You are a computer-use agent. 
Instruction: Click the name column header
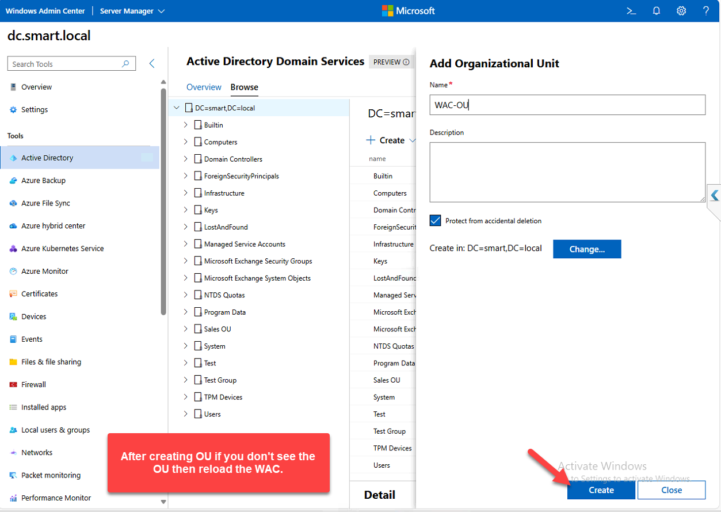tap(377, 159)
